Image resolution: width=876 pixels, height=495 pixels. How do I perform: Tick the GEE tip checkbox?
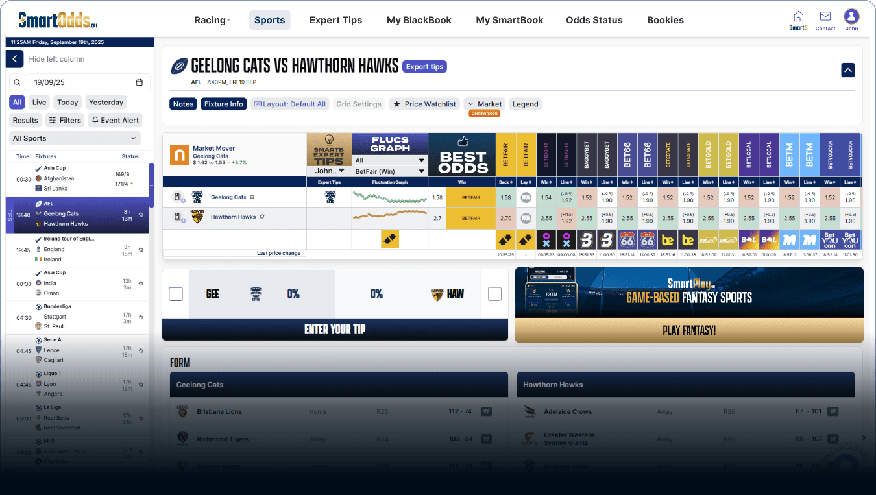[x=176, y=295]
